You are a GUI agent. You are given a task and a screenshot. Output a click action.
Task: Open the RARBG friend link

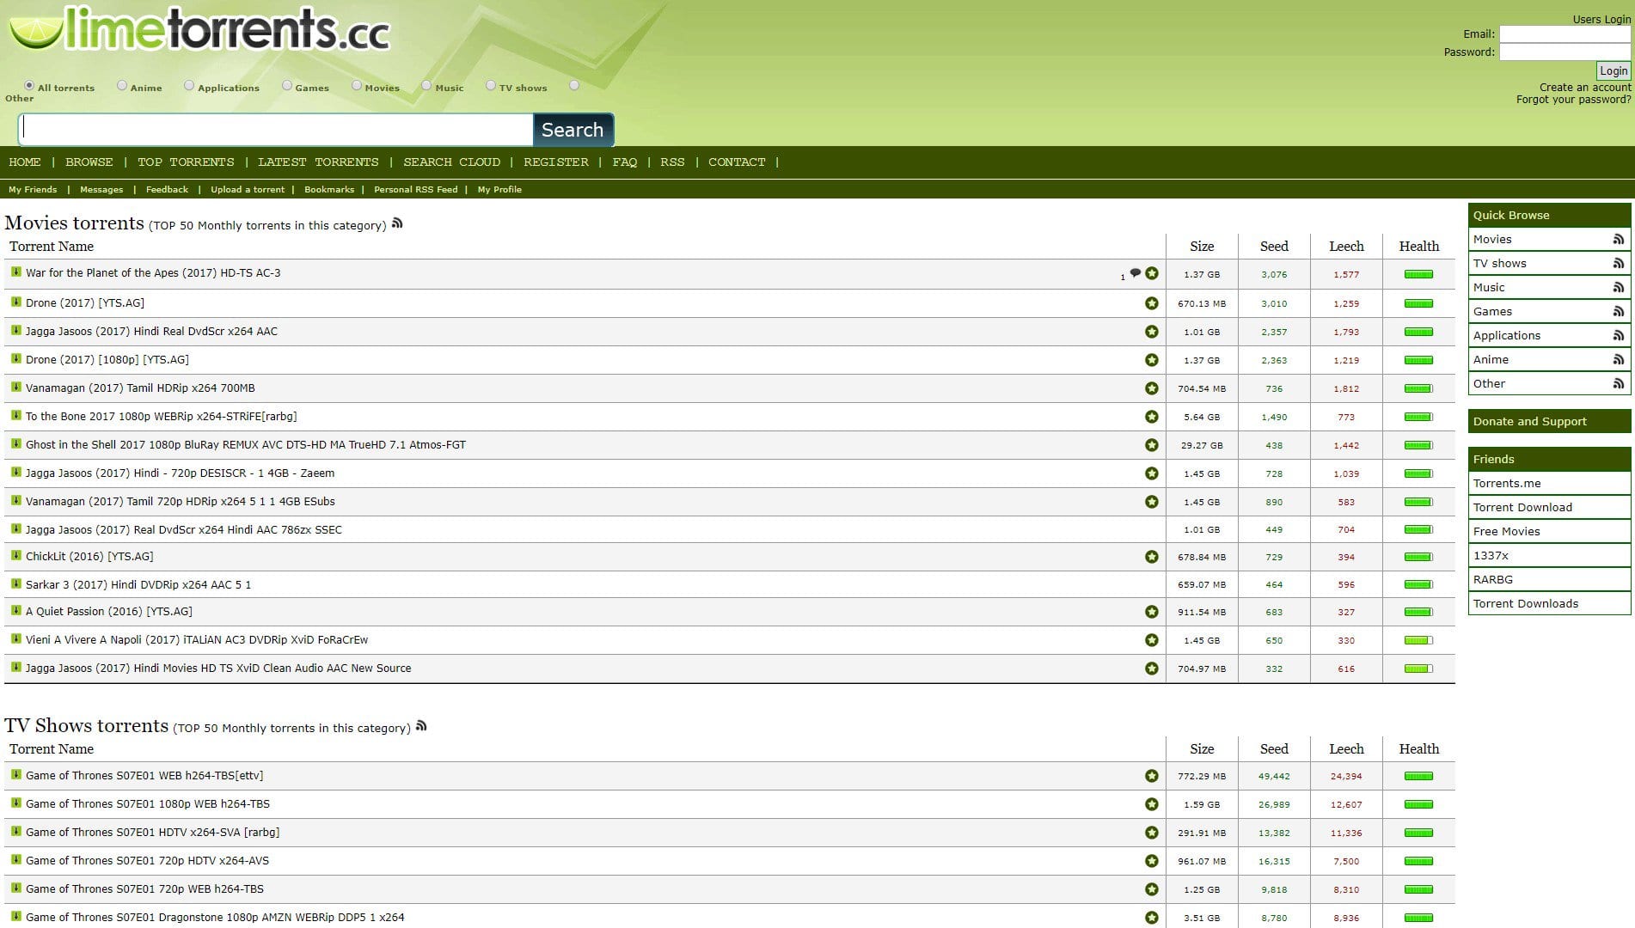(x=1549, y=580)
